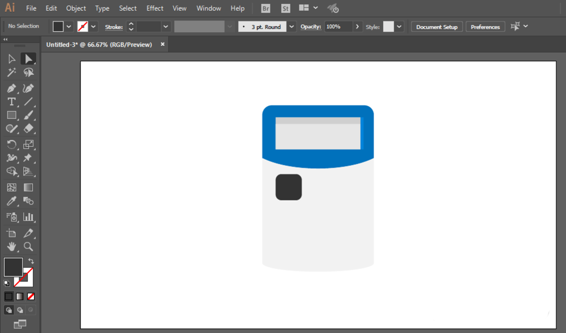Pick the Lasso tool
The height and width of the screenshot is (333, 566).
28,72
